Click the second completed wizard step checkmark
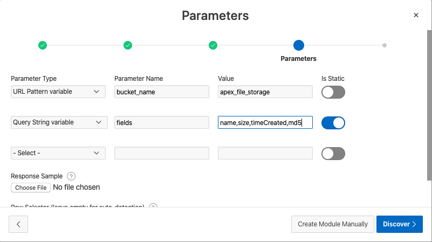 pyautogui.click(x=128, y=45)
